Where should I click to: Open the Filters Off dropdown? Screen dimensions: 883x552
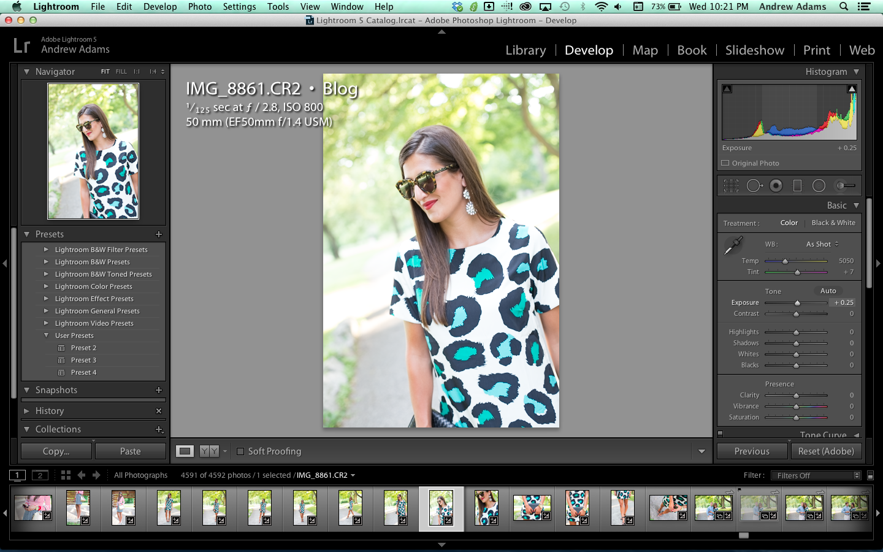[x=818, y=475]
